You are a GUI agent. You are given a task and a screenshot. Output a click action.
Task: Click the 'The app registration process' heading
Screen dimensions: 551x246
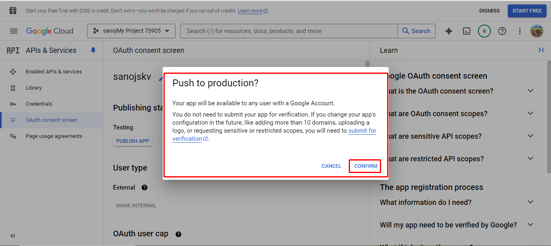[x=432, y=187]
